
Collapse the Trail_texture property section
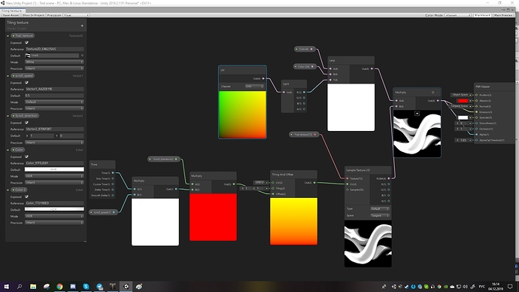click(8, 36)
